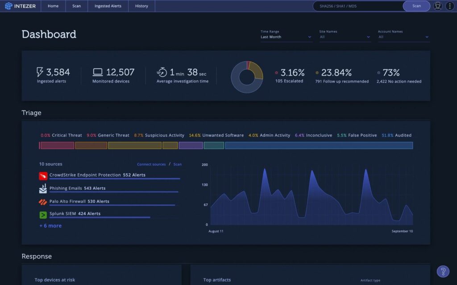Click the Connect sources link
The width and height of the screenshot is (457, 285).
point(151,164)
